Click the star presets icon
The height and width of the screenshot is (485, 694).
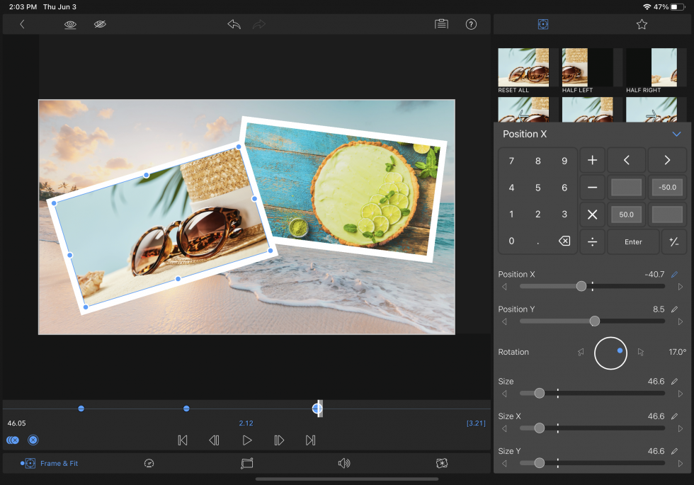click(642, 23)
